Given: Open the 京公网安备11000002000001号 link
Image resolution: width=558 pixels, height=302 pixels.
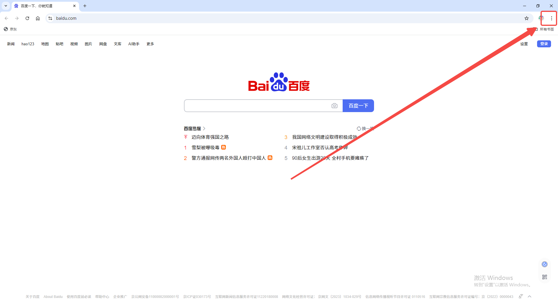Looking at the screenshot, I should pyautogui.click(x=155, y=297).
